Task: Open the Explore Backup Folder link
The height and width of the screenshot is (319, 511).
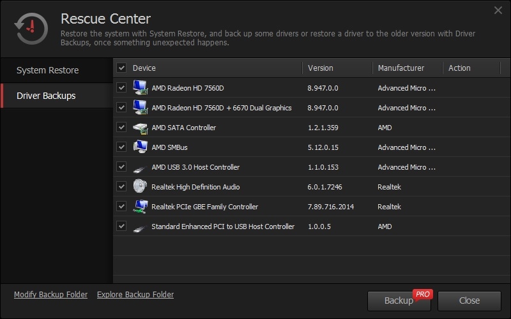Action: click(x=135, y=295)
